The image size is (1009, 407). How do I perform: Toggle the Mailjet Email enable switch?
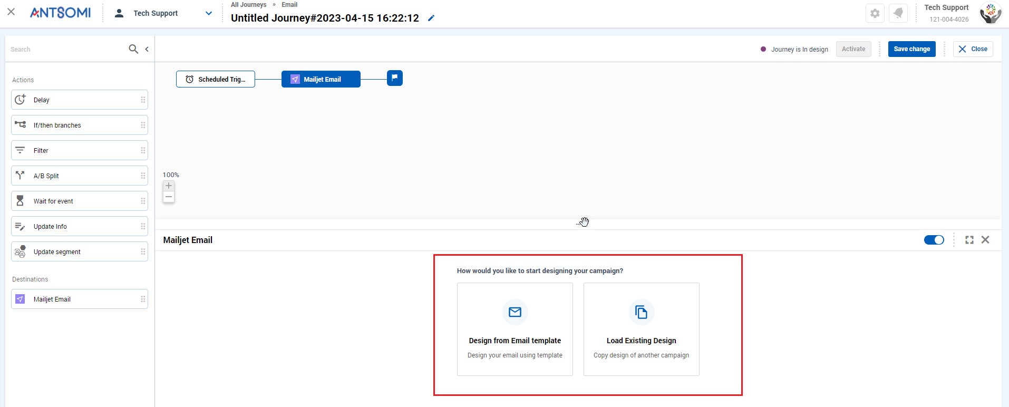tap(934, 240)
